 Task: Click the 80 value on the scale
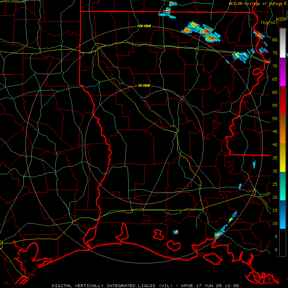click(275, 40)
